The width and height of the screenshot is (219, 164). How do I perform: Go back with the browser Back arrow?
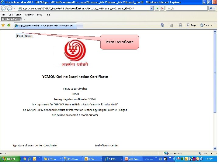pos(4,9)
